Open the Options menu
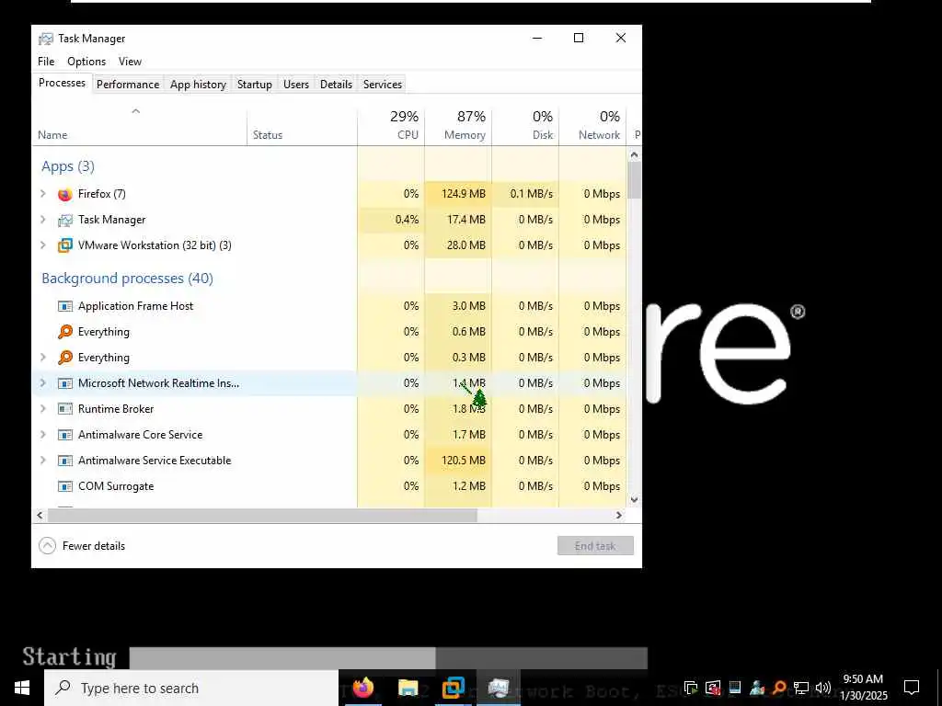The height and width of the screenshot is (706, 942). coord(86,62)
